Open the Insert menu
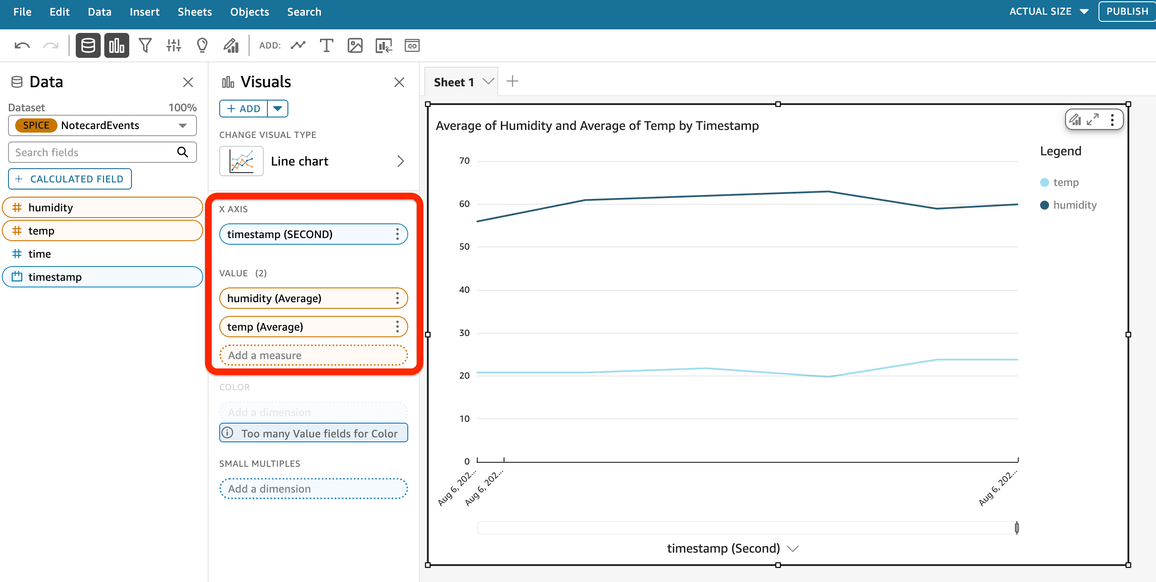Viewport: 1156px width, 582px height. click(x=144, y=12)
